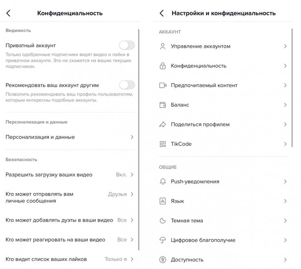Open the Язык menu item

(x=223, y=201)
